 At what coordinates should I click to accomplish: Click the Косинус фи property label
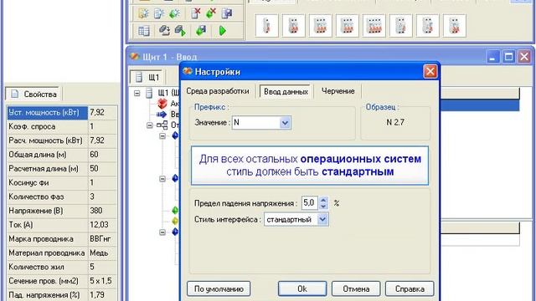[28, 183]
